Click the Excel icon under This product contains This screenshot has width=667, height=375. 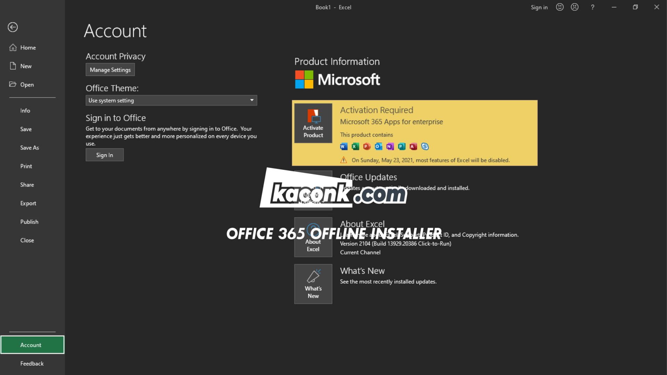355,147
